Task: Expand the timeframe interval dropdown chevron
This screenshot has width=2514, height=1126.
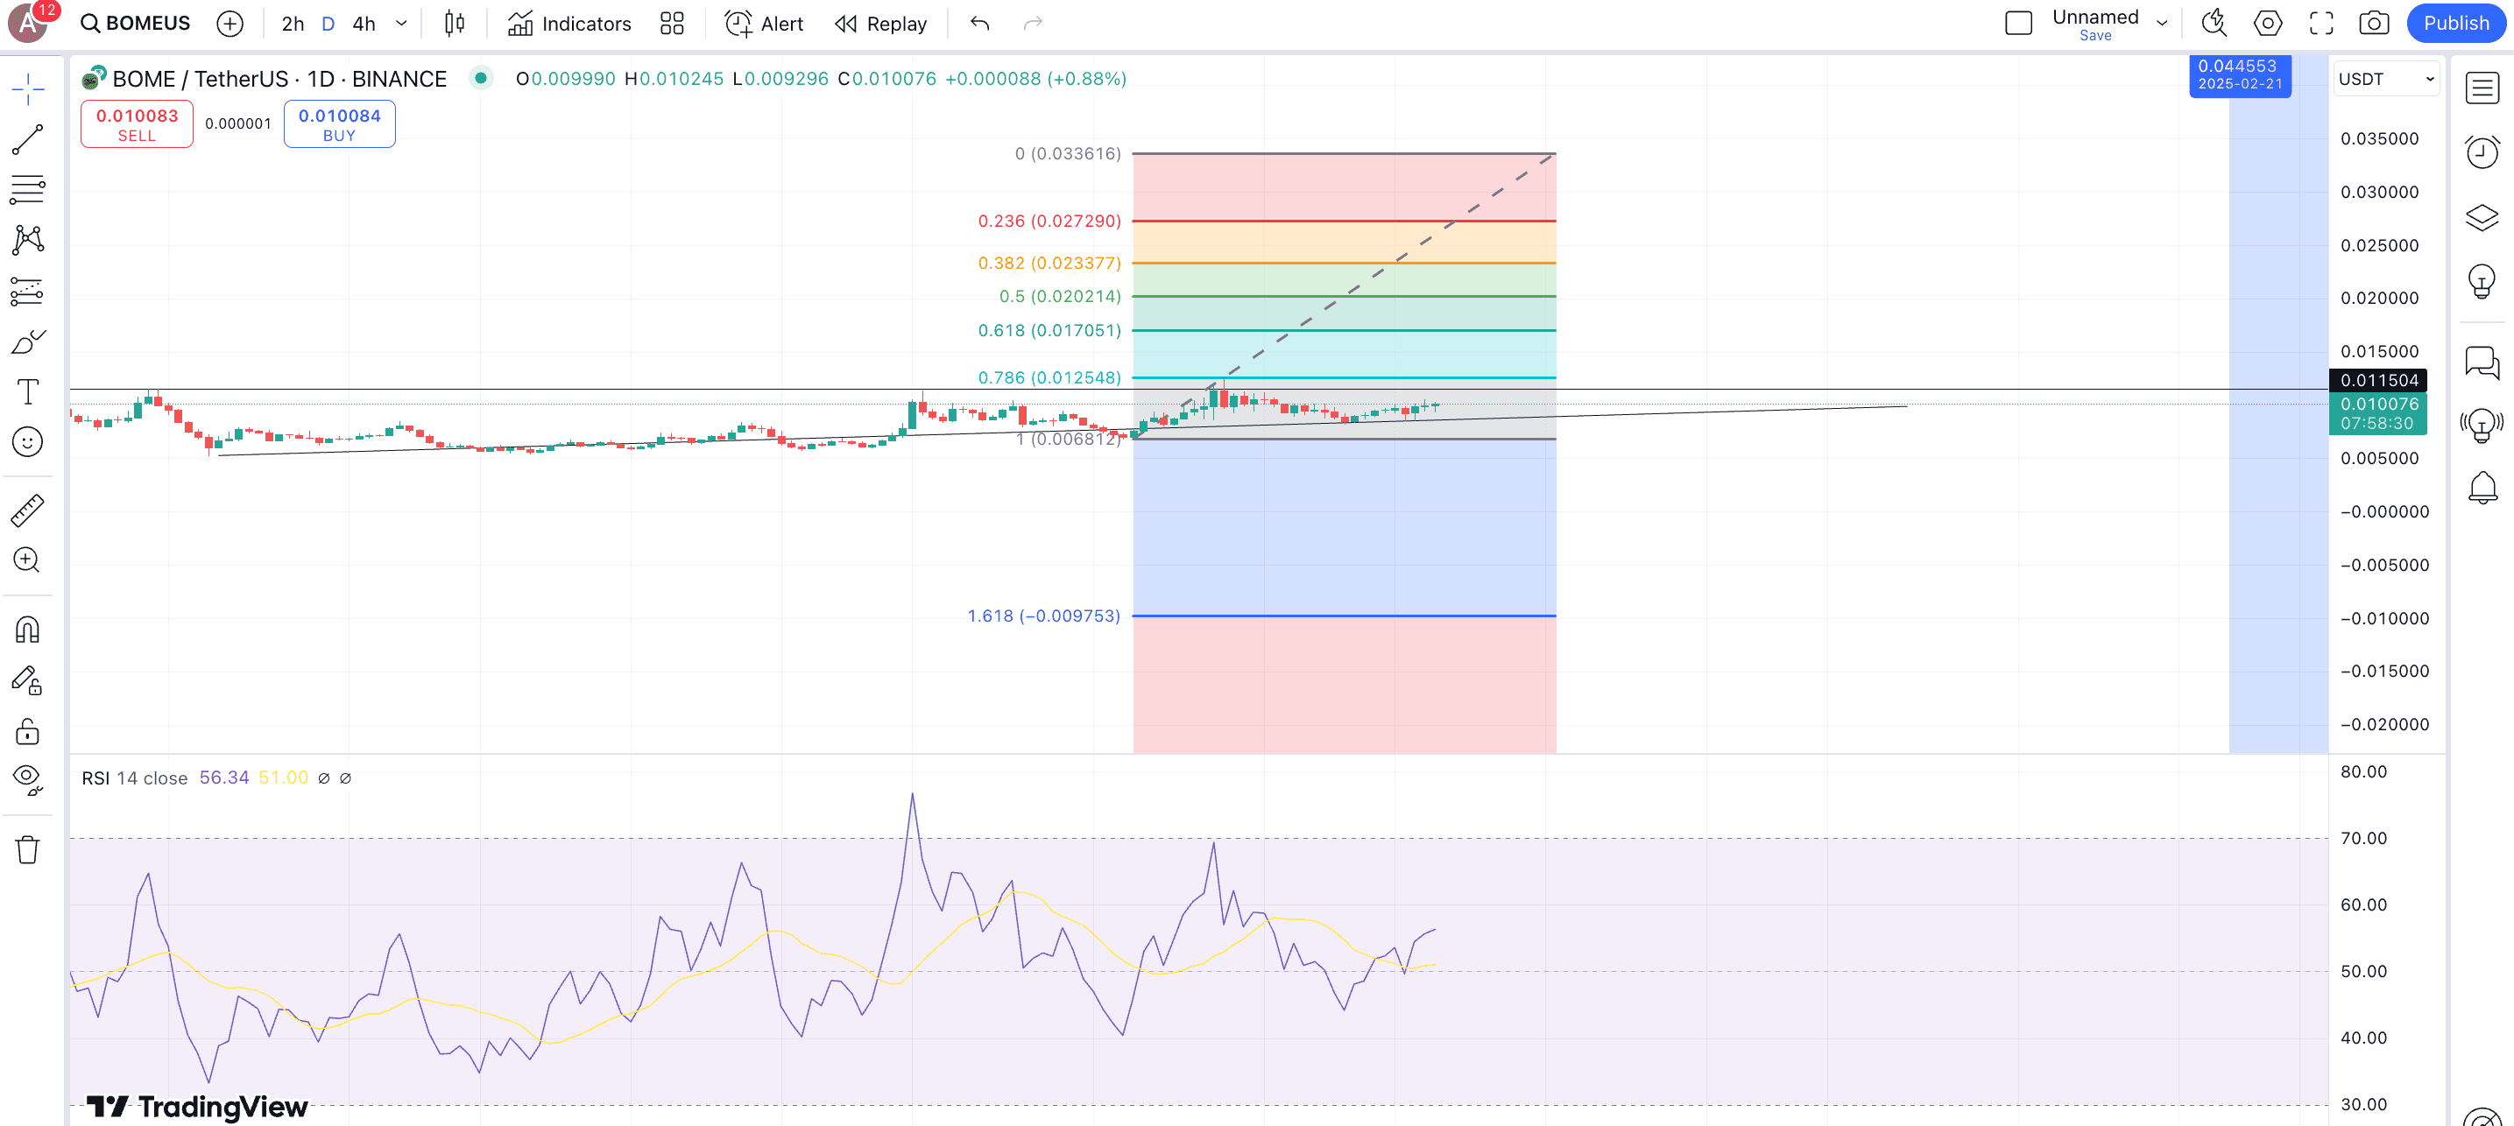Action: 401,24
